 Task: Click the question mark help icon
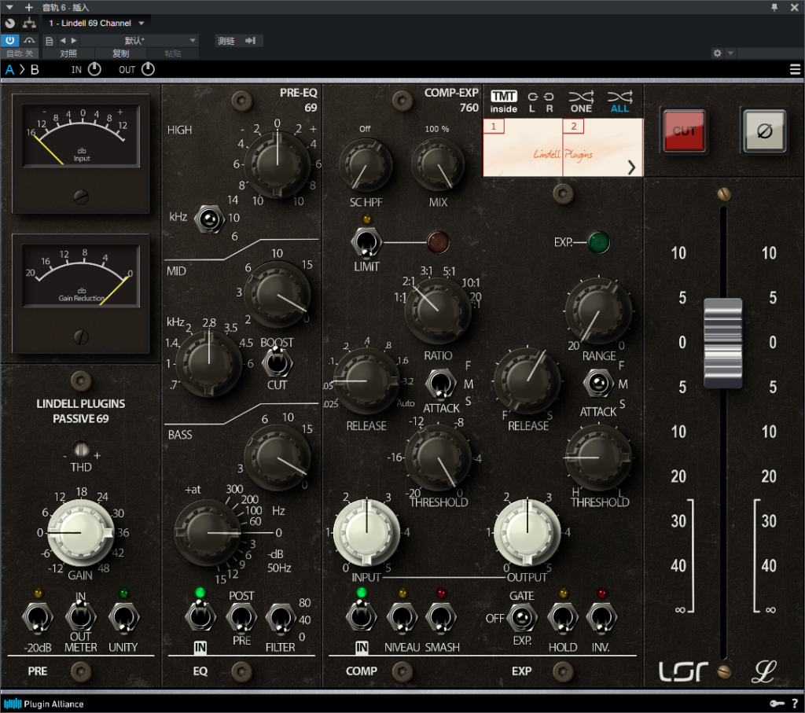point(795,704)
